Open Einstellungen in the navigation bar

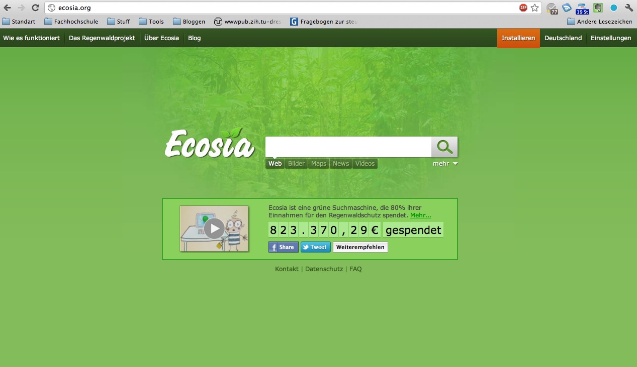[x=611, y=38]
